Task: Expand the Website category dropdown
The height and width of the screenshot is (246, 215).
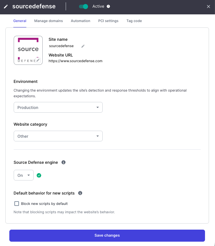Action: (58, 136)
